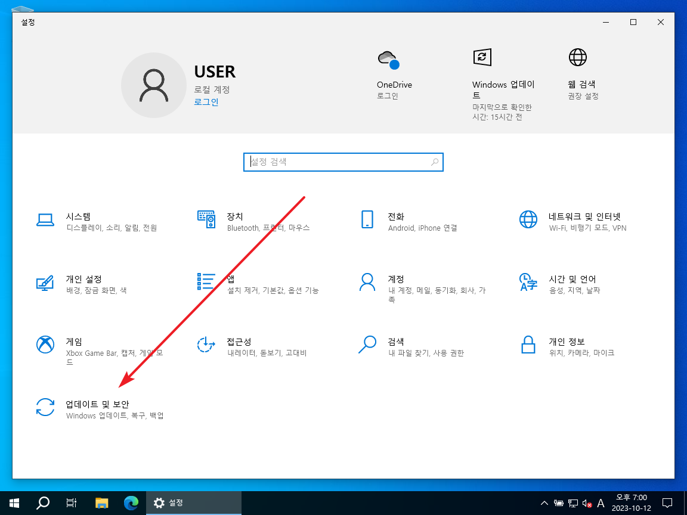This screenshot has height=515, width=687.
Task: Show hidden tray icons chevron
Action: (544, 503)
